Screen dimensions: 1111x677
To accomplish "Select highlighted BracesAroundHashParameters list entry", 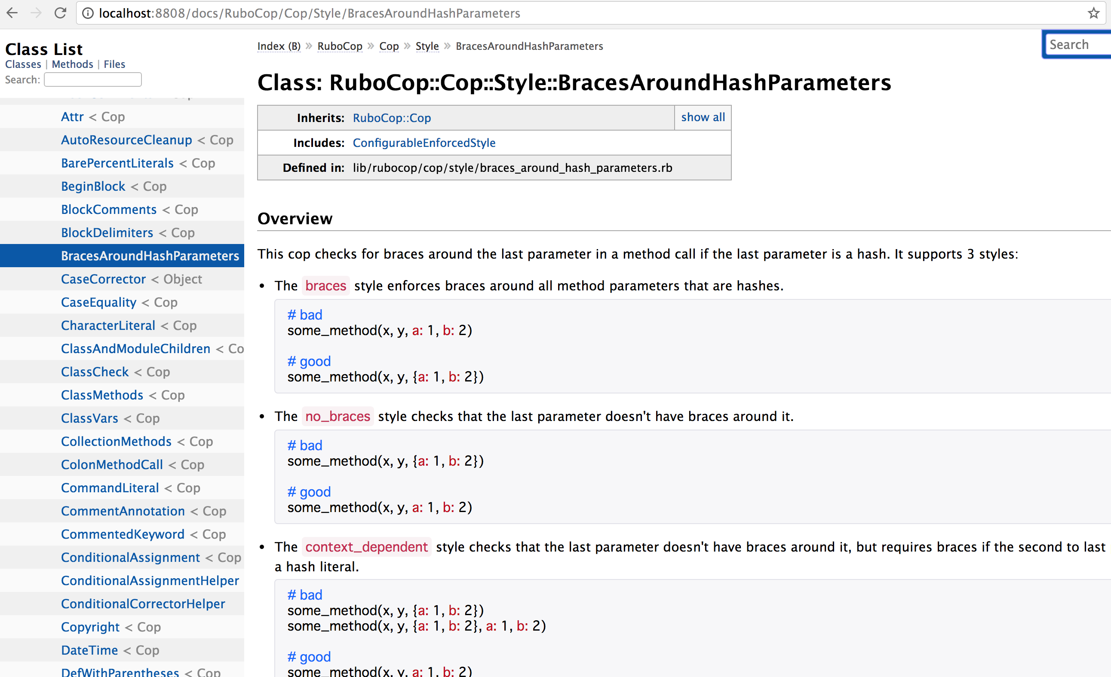I will point(150,256).
